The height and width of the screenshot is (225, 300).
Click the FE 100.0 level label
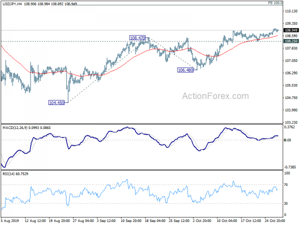coord(289,3)
